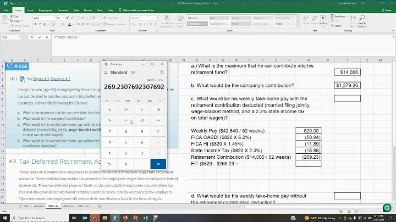The height and width of the screenshot is (222, 396).
Task: Select the cell showing 820.00
Action: click(309, 131)
